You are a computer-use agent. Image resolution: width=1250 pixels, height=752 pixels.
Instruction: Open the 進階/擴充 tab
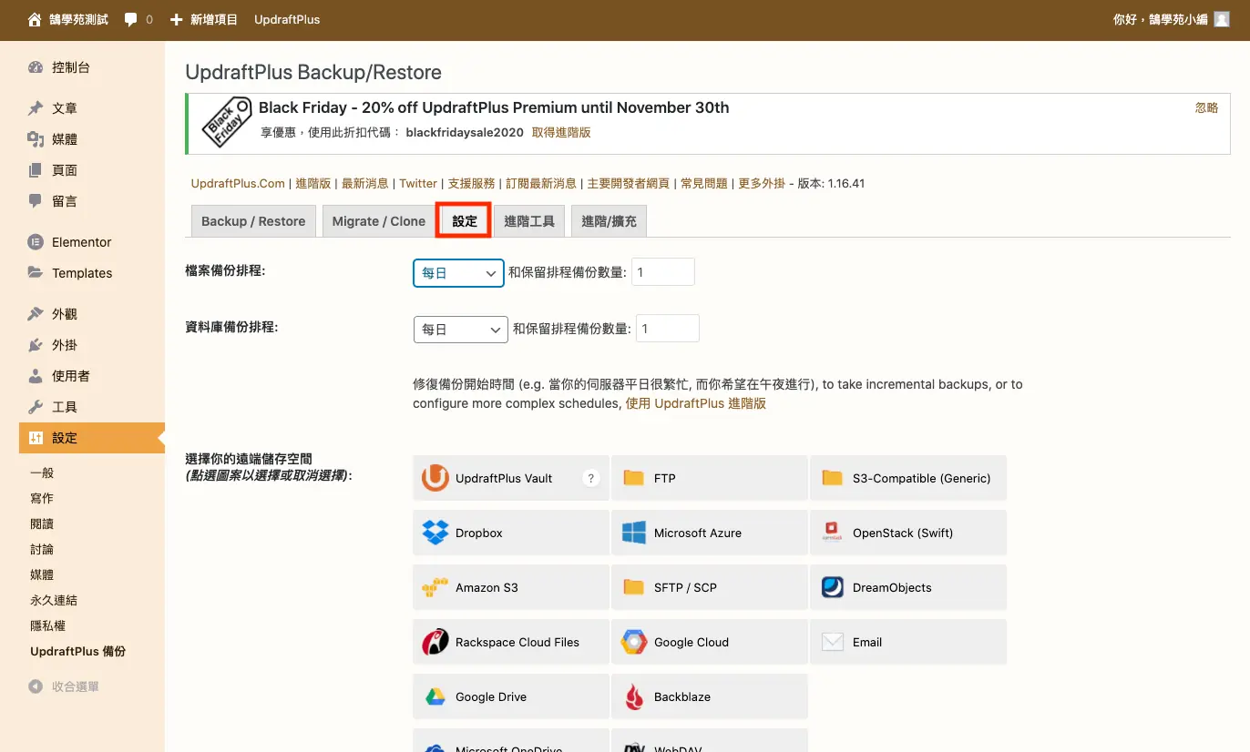[609, 221]
